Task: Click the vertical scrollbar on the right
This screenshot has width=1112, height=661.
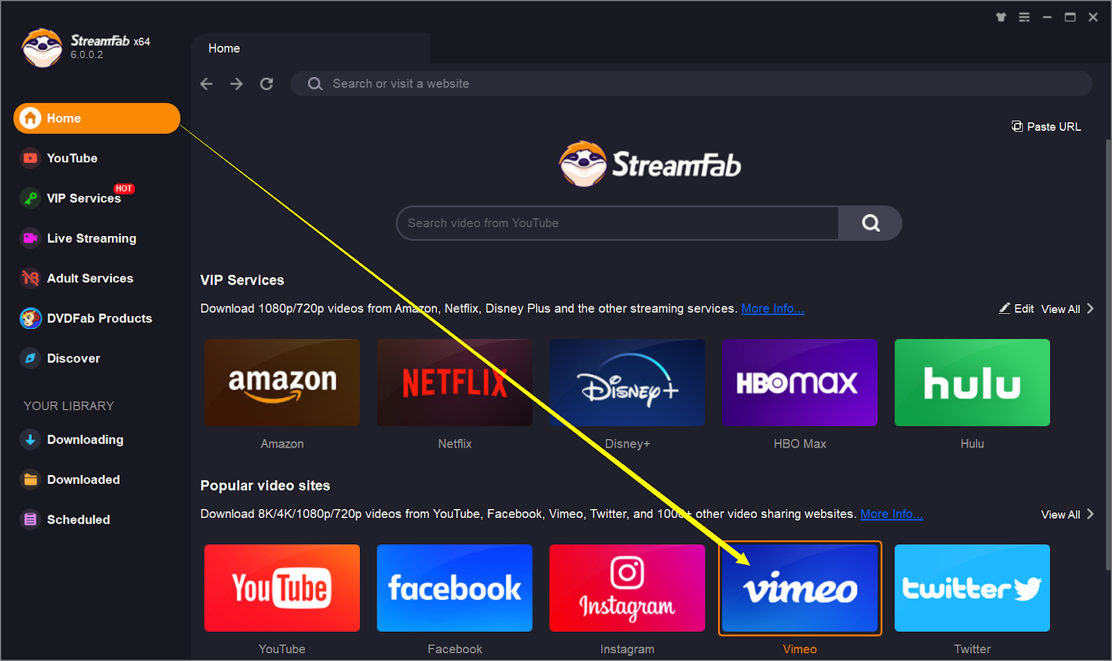Action: (1108, 354)
